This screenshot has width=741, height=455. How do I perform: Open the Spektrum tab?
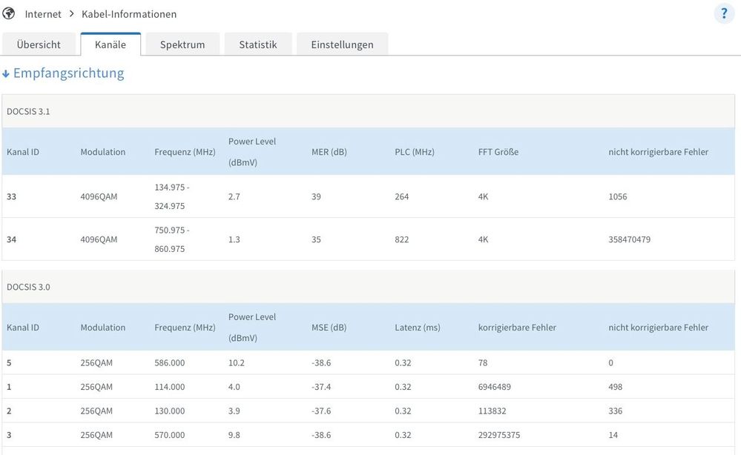point(182,44)
